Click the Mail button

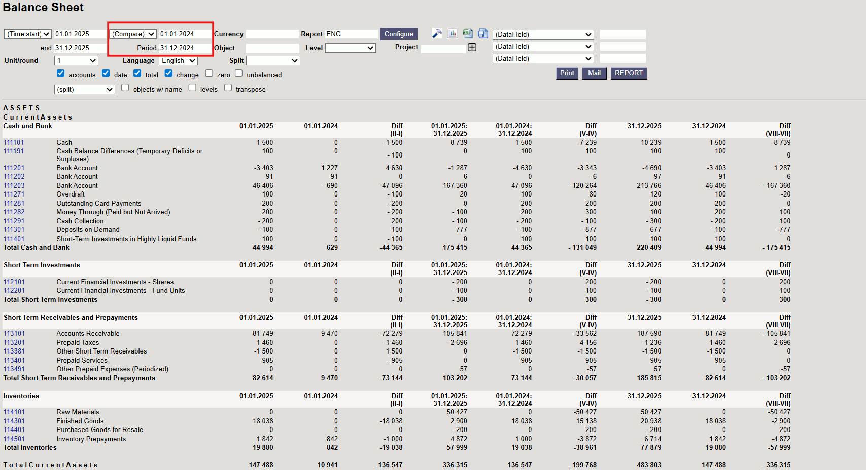(594, 73)
